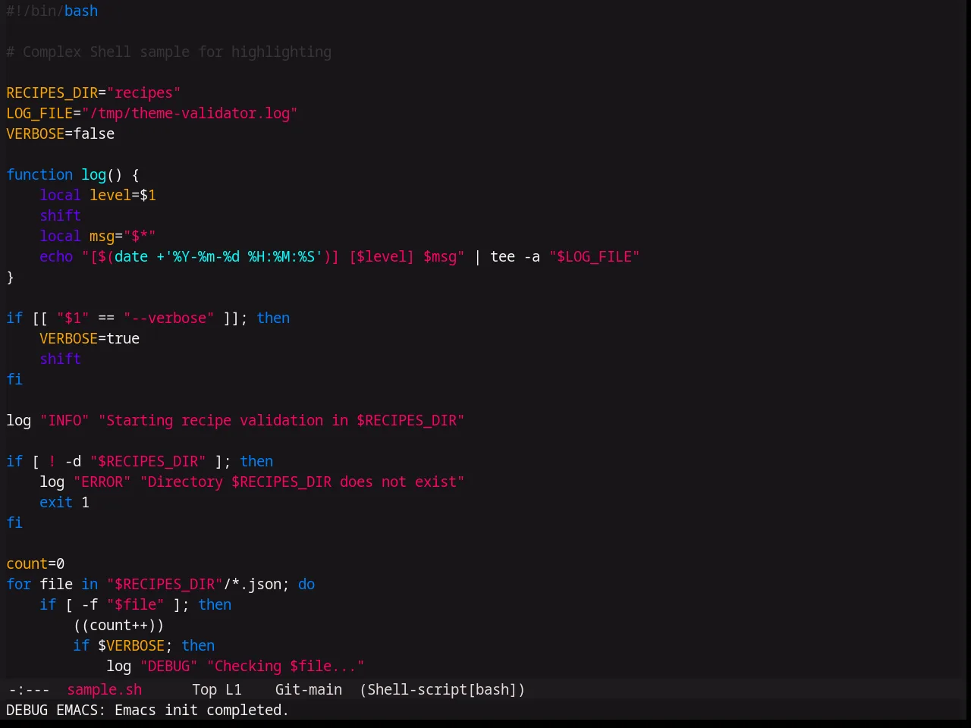Click the "INFO" string argument
The height and width of the screenshot is (728, 971).
[64, 420]
